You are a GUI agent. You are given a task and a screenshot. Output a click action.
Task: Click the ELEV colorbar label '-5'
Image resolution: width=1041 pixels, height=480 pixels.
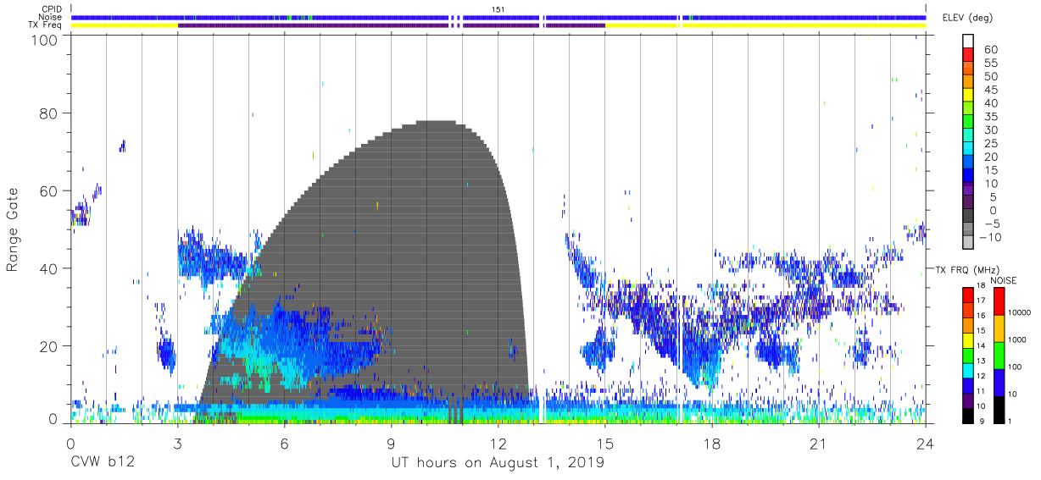point(991,223)
